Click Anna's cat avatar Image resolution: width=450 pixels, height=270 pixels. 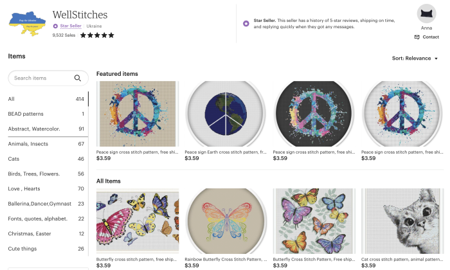tap(426, 14)
